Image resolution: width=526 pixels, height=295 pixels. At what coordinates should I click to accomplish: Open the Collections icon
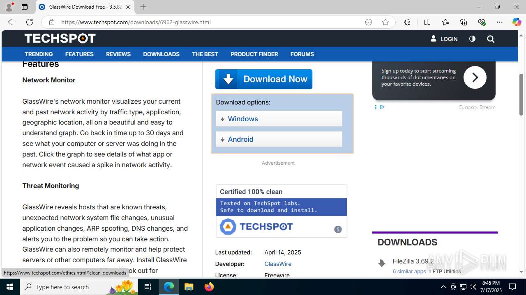click(x=464, y=22)
